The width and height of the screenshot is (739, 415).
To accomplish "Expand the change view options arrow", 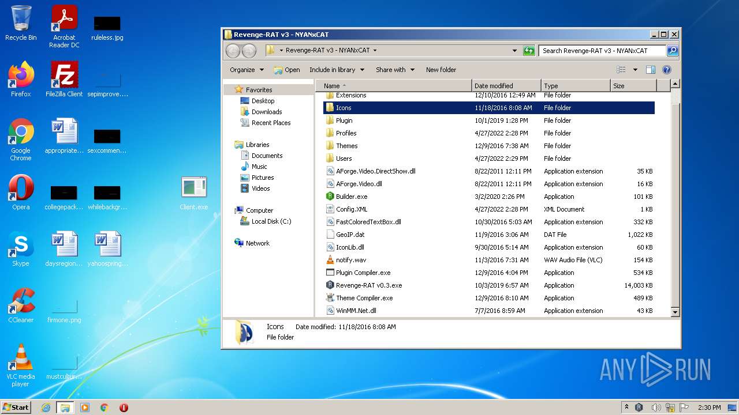I will coord(635,70).
